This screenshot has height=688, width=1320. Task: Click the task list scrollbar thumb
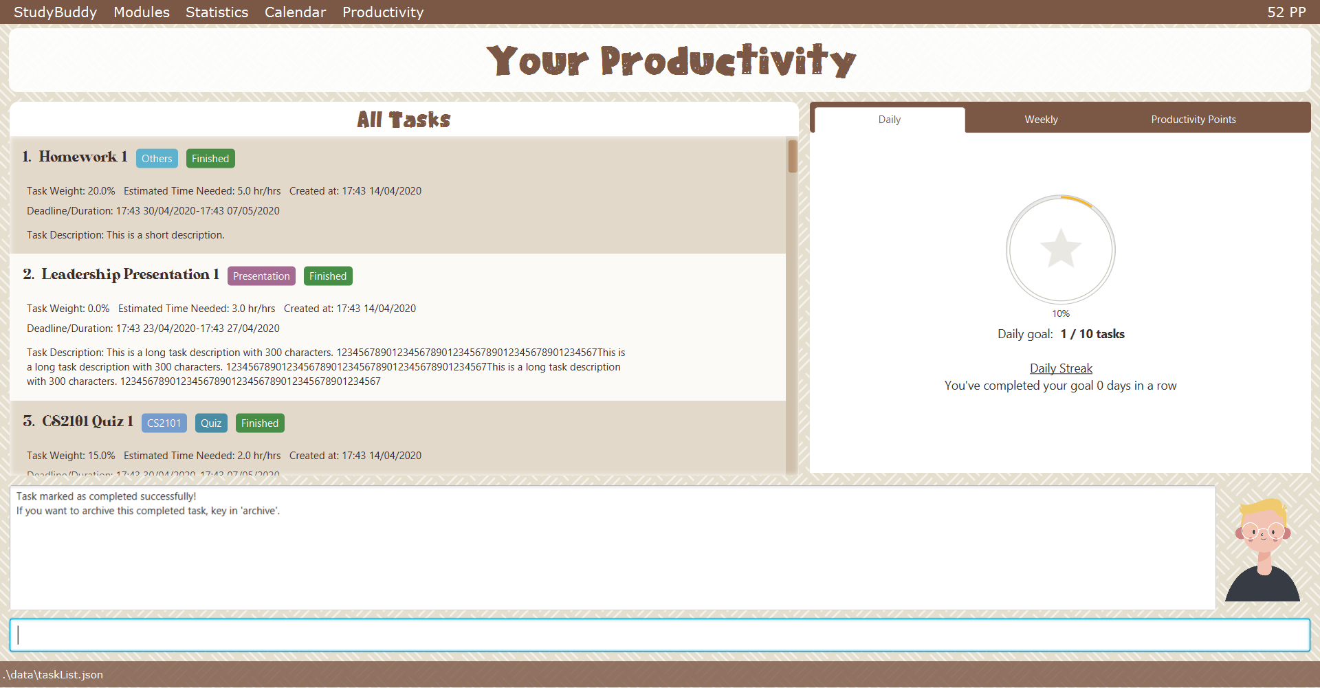click(793, 157)
